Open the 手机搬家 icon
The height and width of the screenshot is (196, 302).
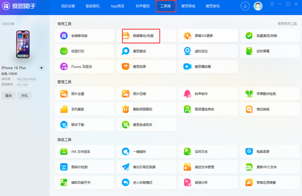pyautogui.click(x=64, y=109)
